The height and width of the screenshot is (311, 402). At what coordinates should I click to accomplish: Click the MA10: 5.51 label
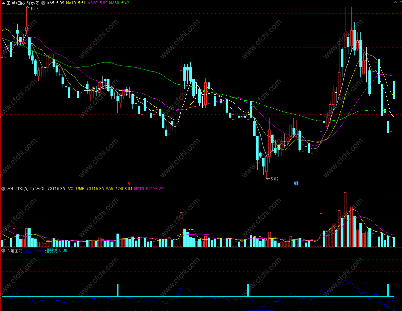coord(76,3)
